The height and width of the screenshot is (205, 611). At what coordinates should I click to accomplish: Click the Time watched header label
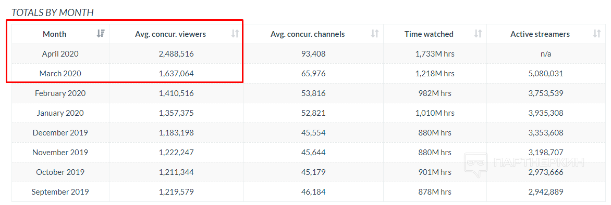429,34
